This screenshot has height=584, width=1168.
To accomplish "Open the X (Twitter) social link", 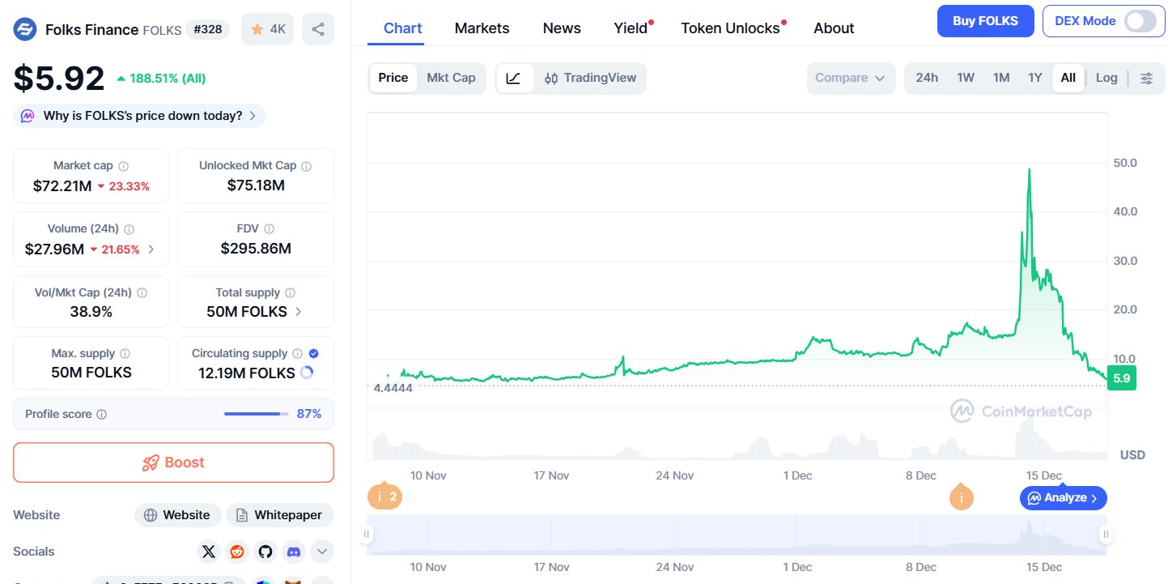I will pyautogui.click(x=209, y=552).
